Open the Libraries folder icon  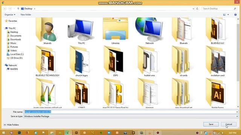[116, 29]
